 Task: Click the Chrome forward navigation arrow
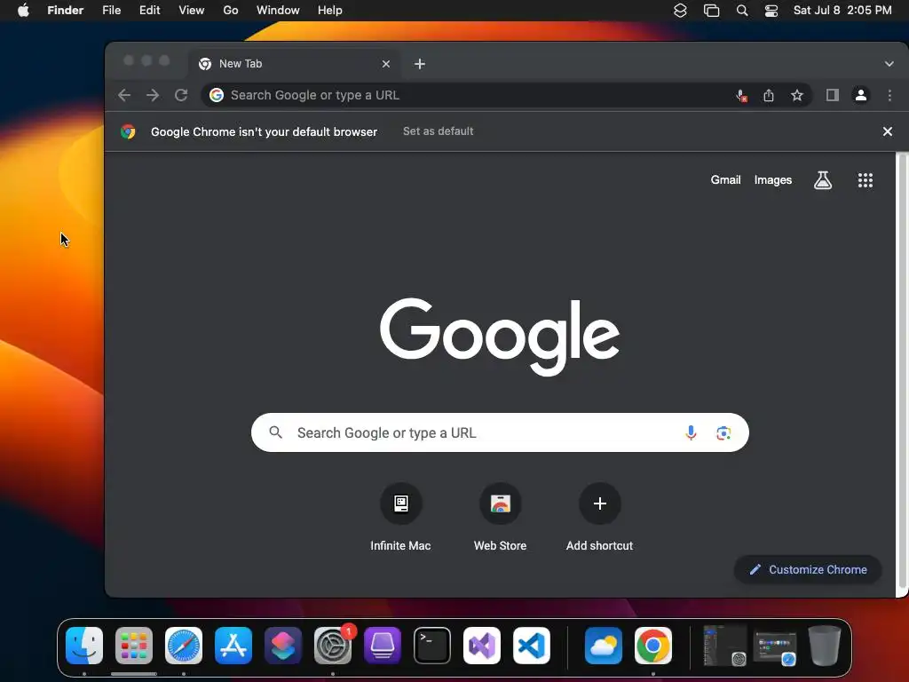coord(153,95)
